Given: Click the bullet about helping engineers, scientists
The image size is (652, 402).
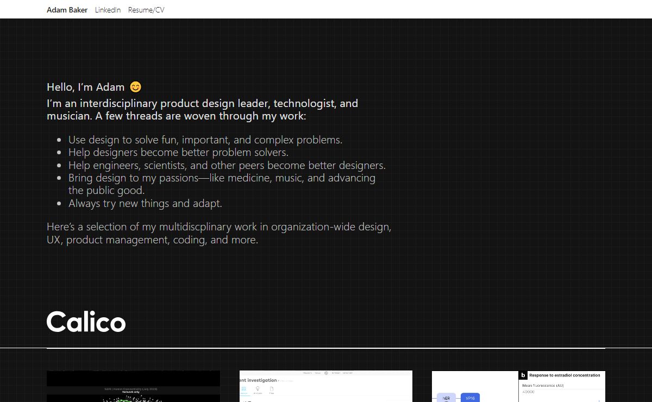Looking at the screenshot, I should coord(227,165).
